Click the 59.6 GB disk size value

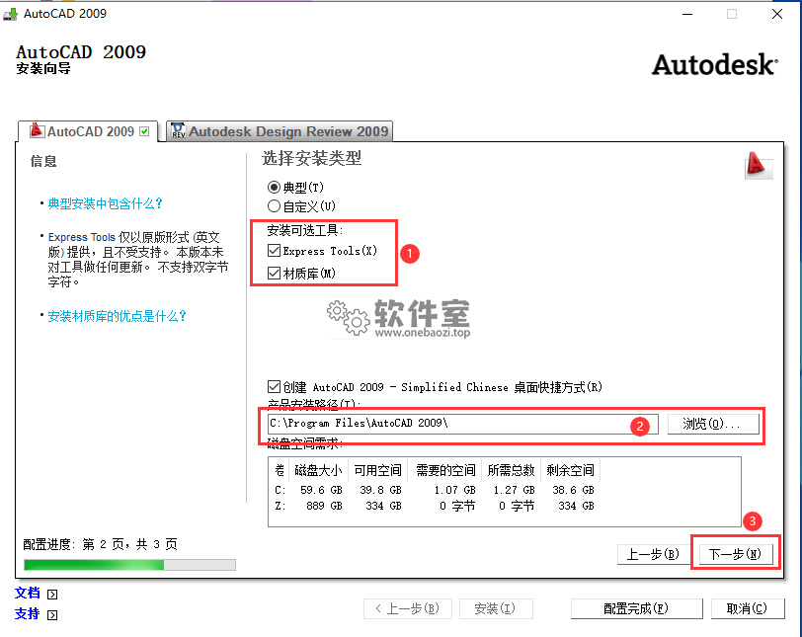[x=321, y=490]
